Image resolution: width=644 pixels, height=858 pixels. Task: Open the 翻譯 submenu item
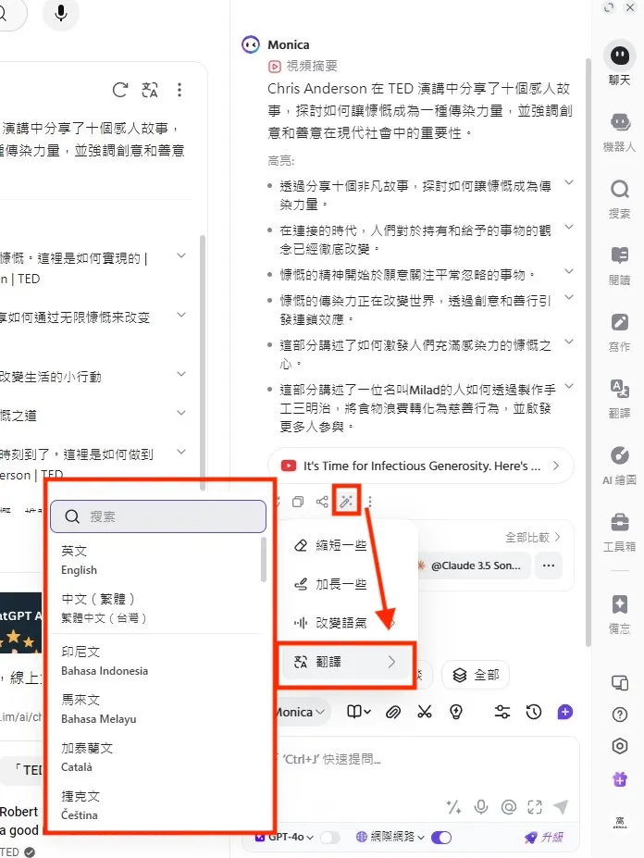(x=346, y=662)
